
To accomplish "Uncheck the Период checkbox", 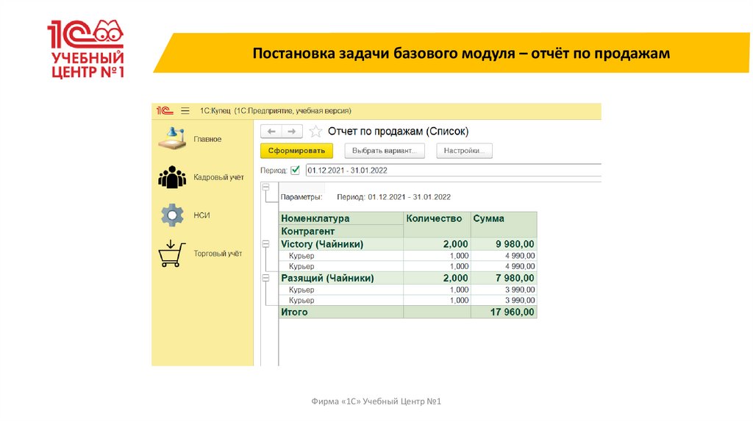I will [x=295, y=170].
